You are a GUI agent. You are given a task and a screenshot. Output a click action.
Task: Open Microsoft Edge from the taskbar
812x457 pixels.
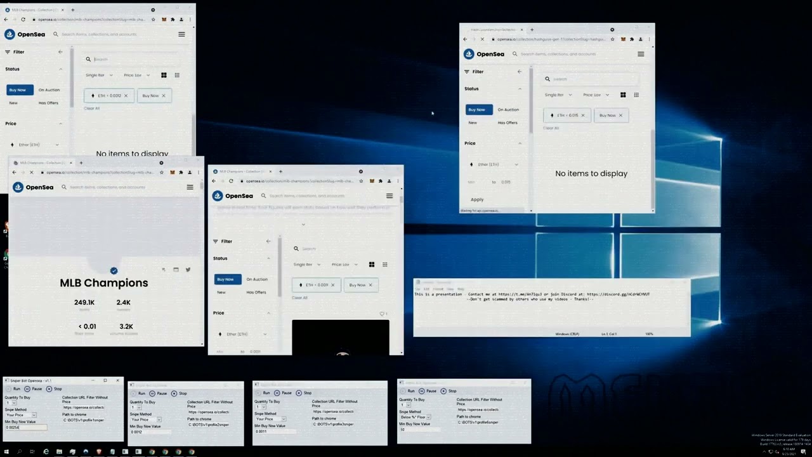(46, 452)
